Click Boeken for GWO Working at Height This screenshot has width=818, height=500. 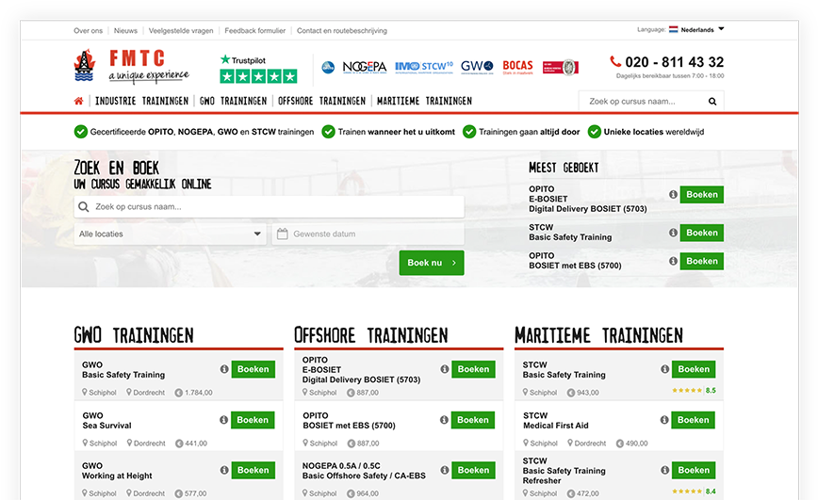(253, 470)
